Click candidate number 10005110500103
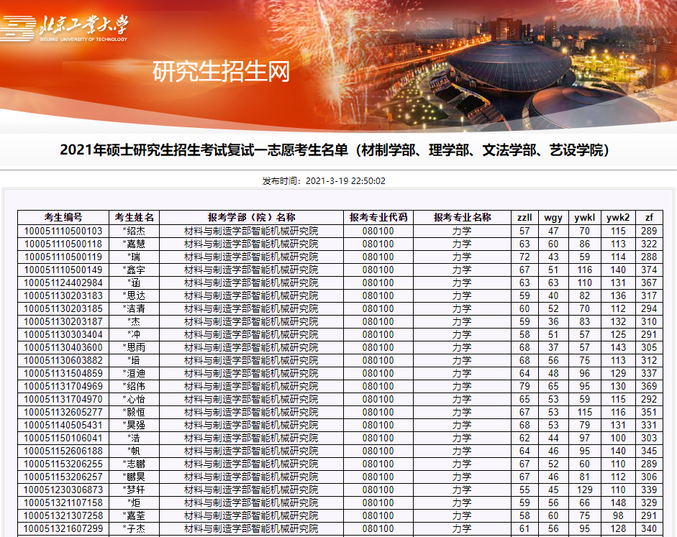This screenshot has height=537, width=677. point(63,231)
